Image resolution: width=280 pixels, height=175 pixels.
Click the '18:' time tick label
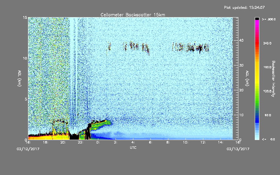pos(45,142)
